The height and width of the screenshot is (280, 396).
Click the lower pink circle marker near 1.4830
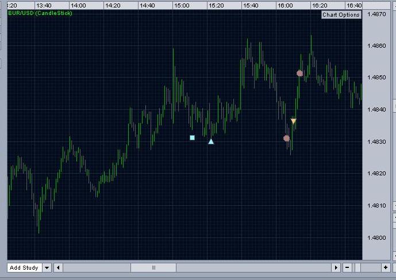(x=286, y=138)
